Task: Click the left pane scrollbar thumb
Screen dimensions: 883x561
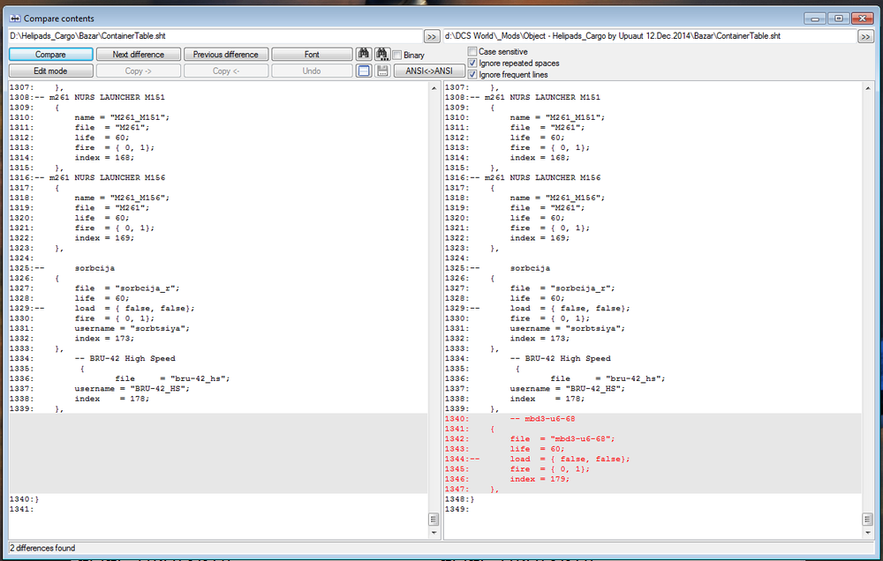Action: point(434,519)
